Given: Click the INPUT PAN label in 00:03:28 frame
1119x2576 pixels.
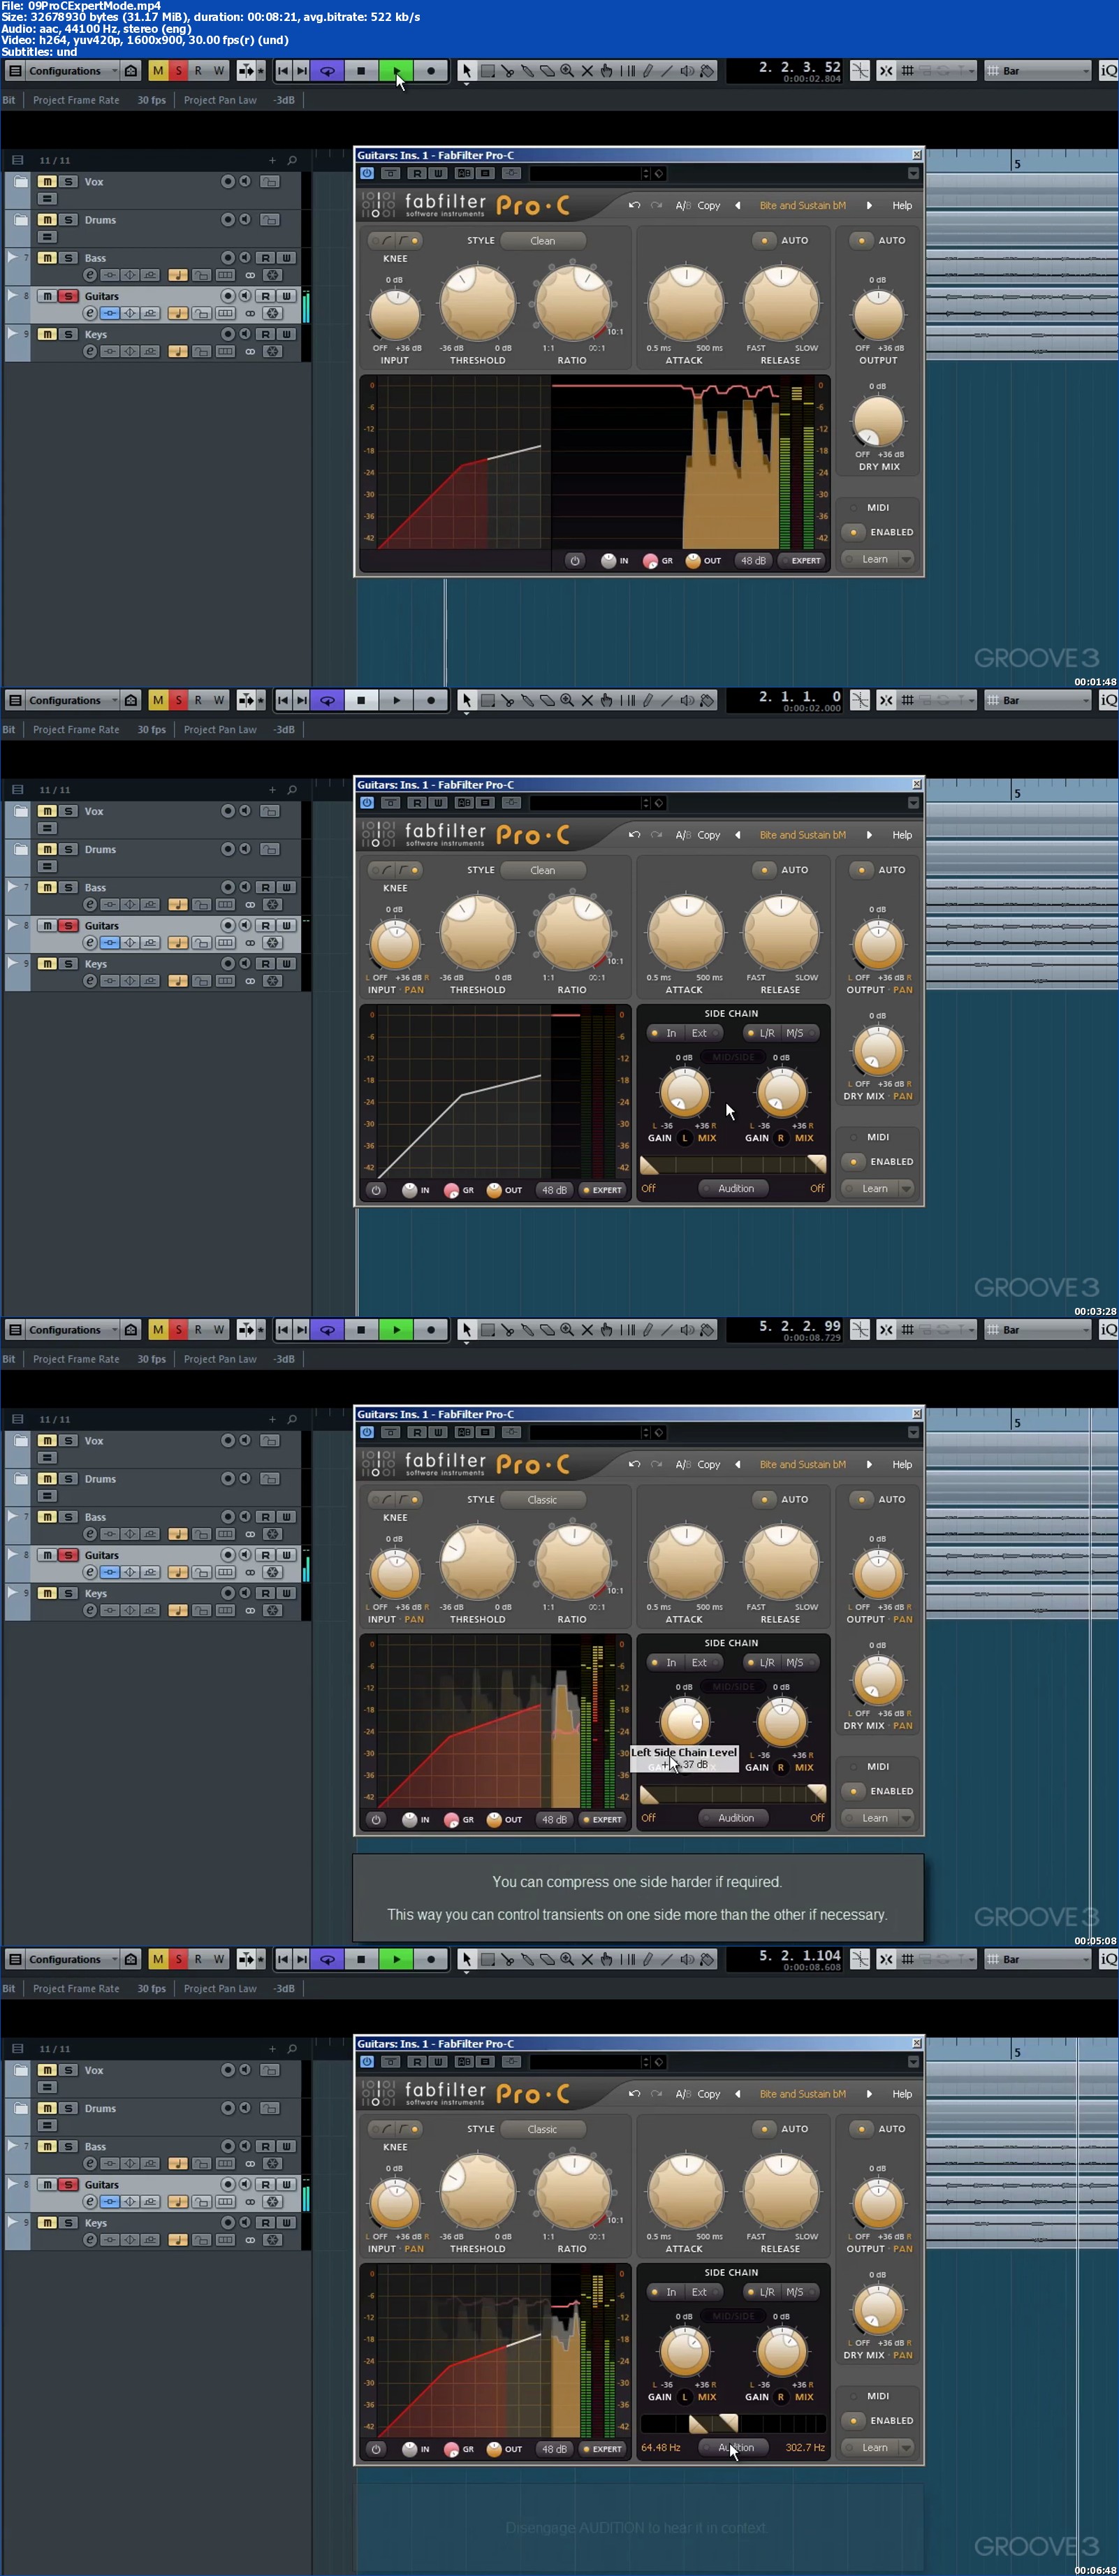Looking at the screenshot, I should pos(396,990).
